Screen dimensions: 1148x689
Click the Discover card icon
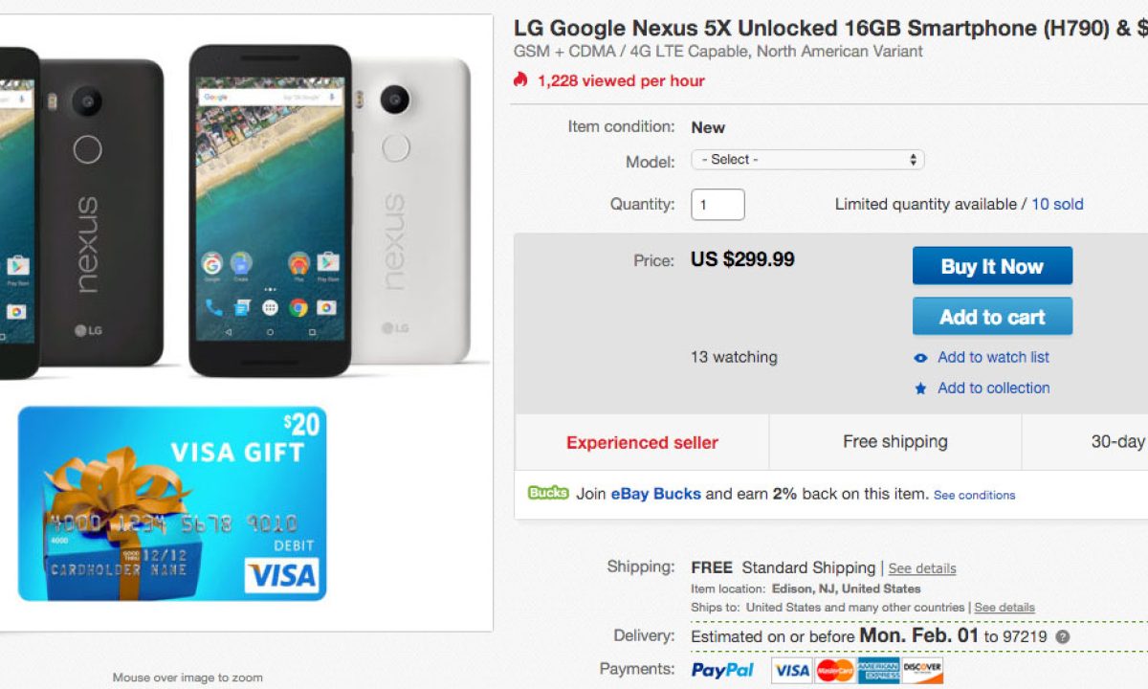[921, 670]
